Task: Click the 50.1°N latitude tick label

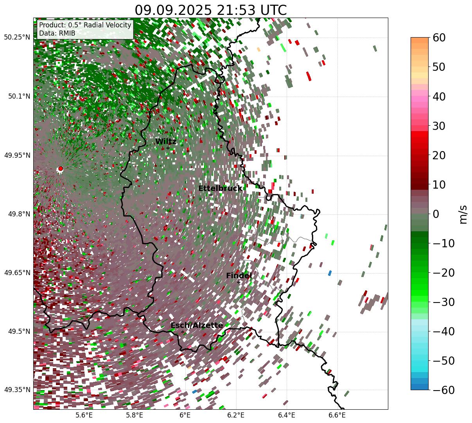Action: [x=19, y=96]
